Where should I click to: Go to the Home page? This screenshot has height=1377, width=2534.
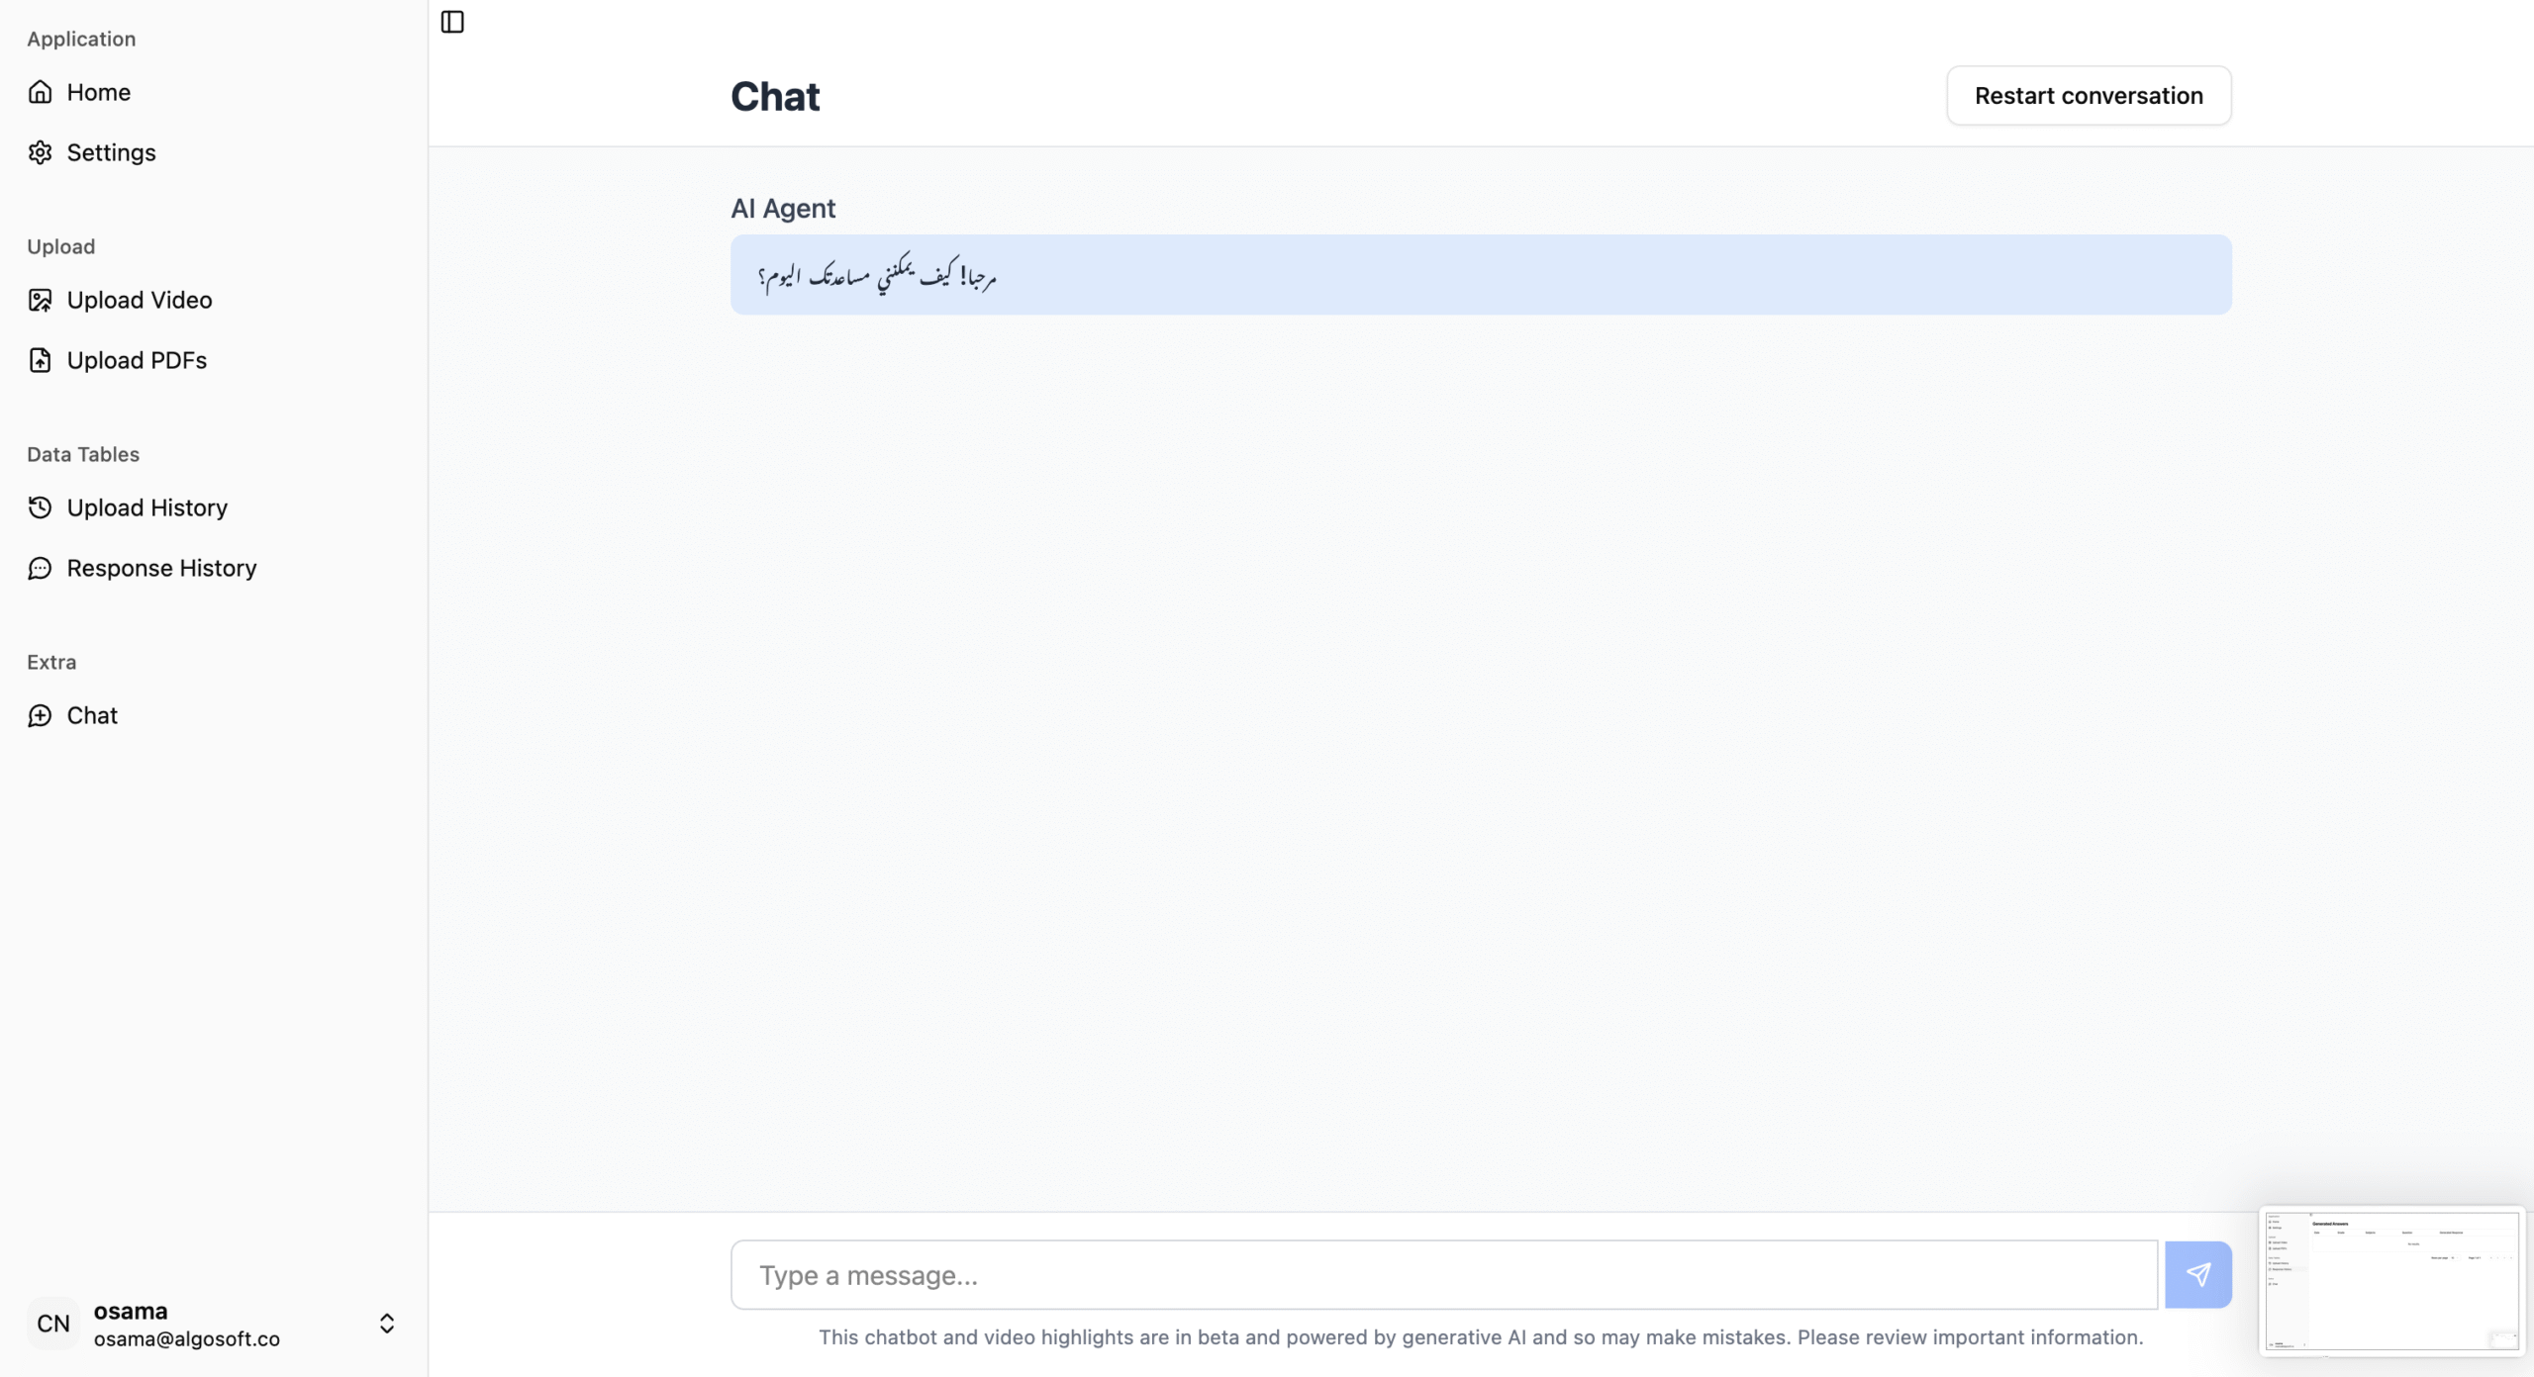coord(99,92)
